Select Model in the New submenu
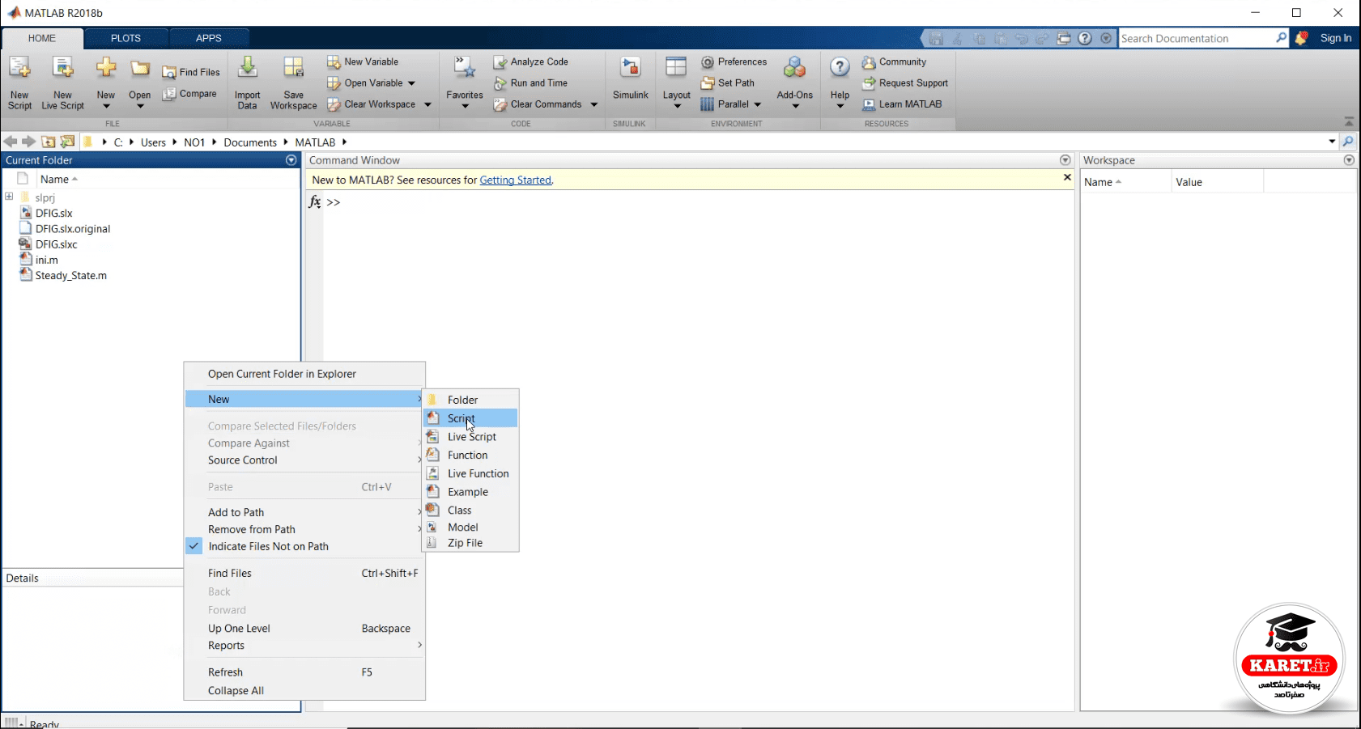 (x=470, y=527)
